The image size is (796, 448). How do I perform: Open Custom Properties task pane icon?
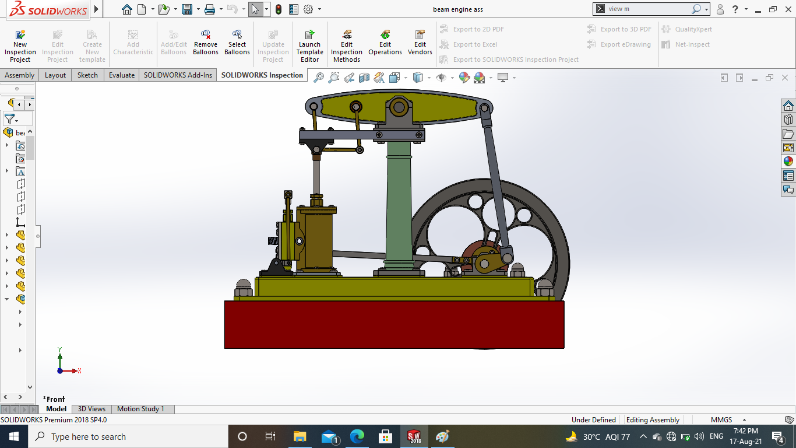pyautogui.click(x=788, y=176)
